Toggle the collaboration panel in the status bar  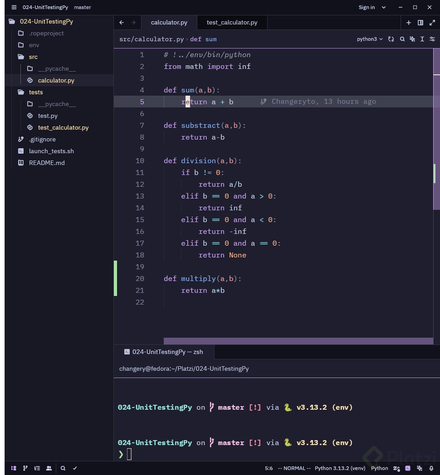[49, 468]
